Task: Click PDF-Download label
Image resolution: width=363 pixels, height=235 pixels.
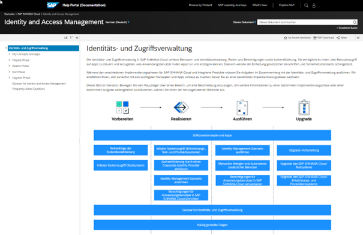Action: (325, 38)
